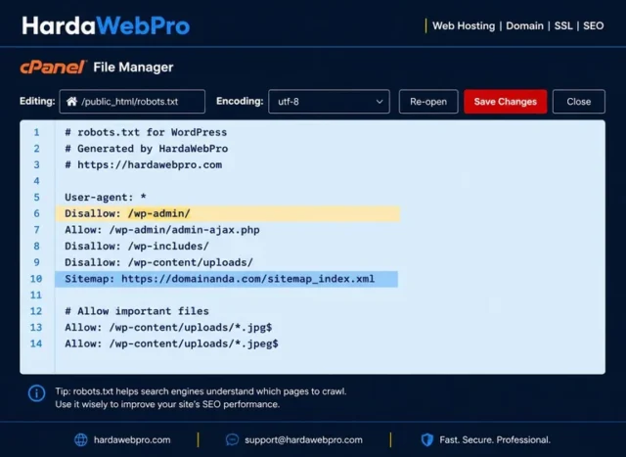Click the Sitemap URL line

226,279
